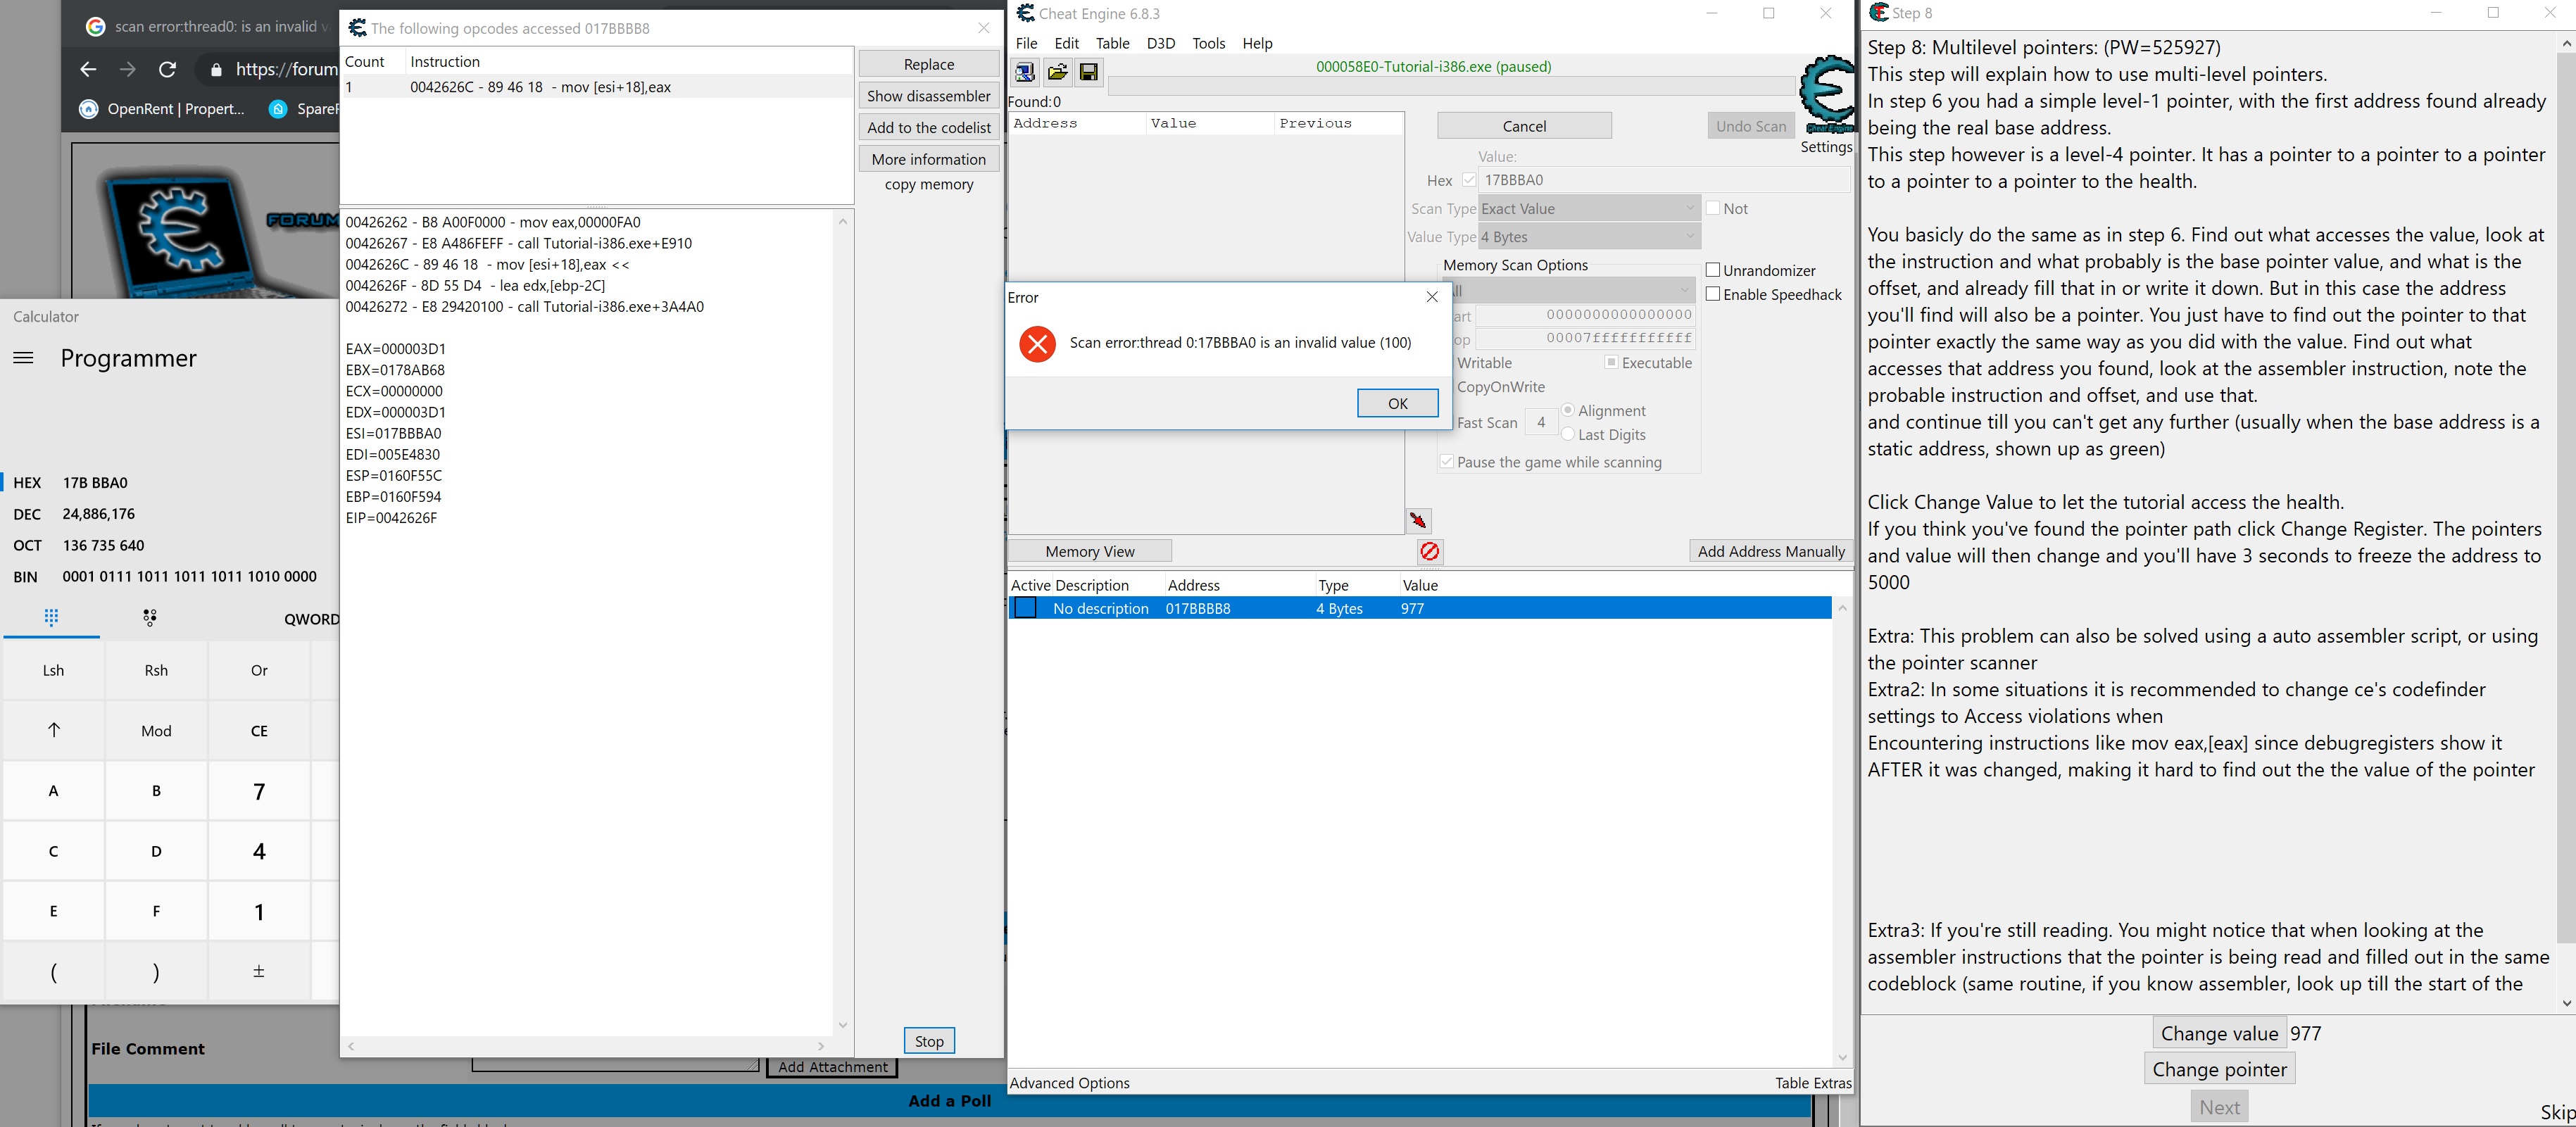The width and height of the screenshot is (2576, 1127).
Task: Open the Calculator hamburger navigation menu
Action: click(x=24, y=358)
